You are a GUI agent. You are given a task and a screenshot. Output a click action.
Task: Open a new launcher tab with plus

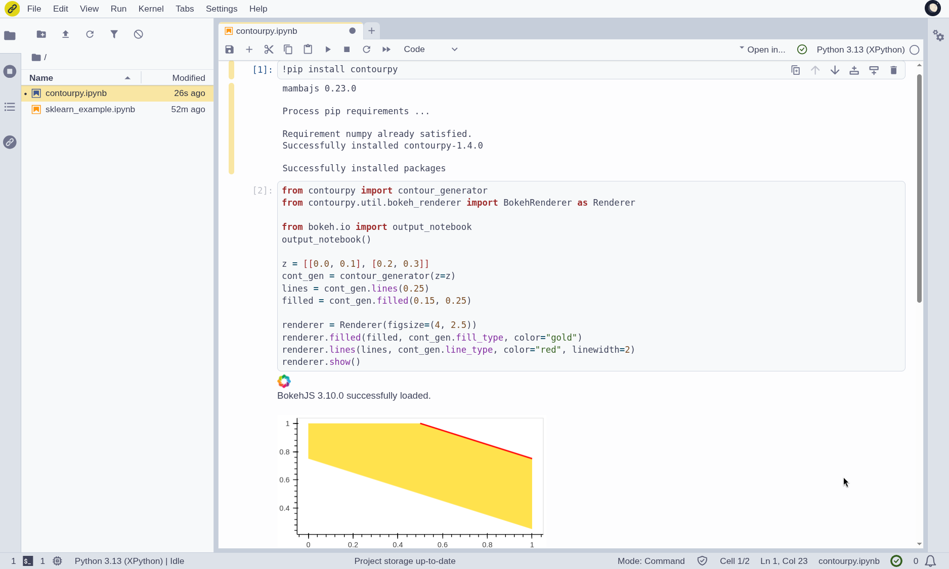372,31
